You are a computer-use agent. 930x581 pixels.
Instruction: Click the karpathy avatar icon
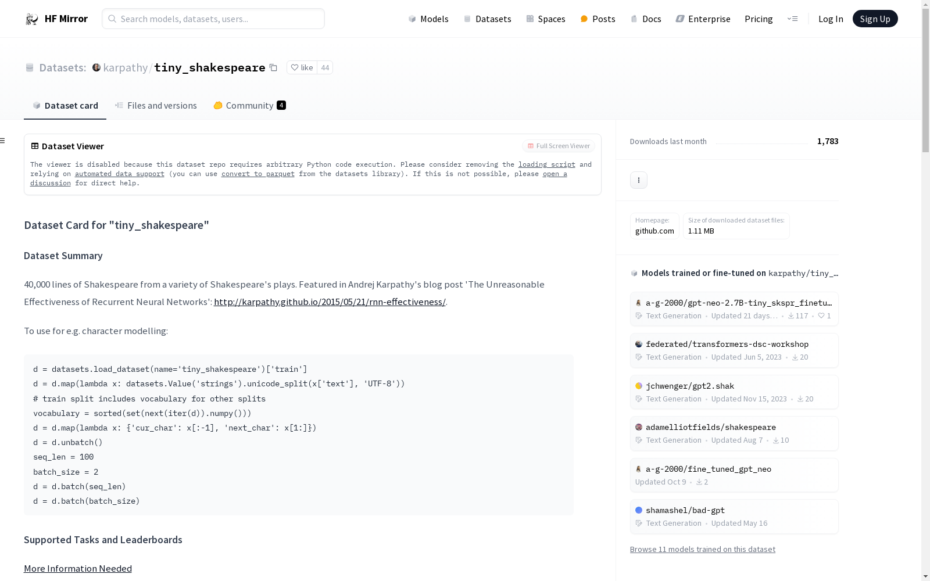pyautogui.click(x=96, y=67)
